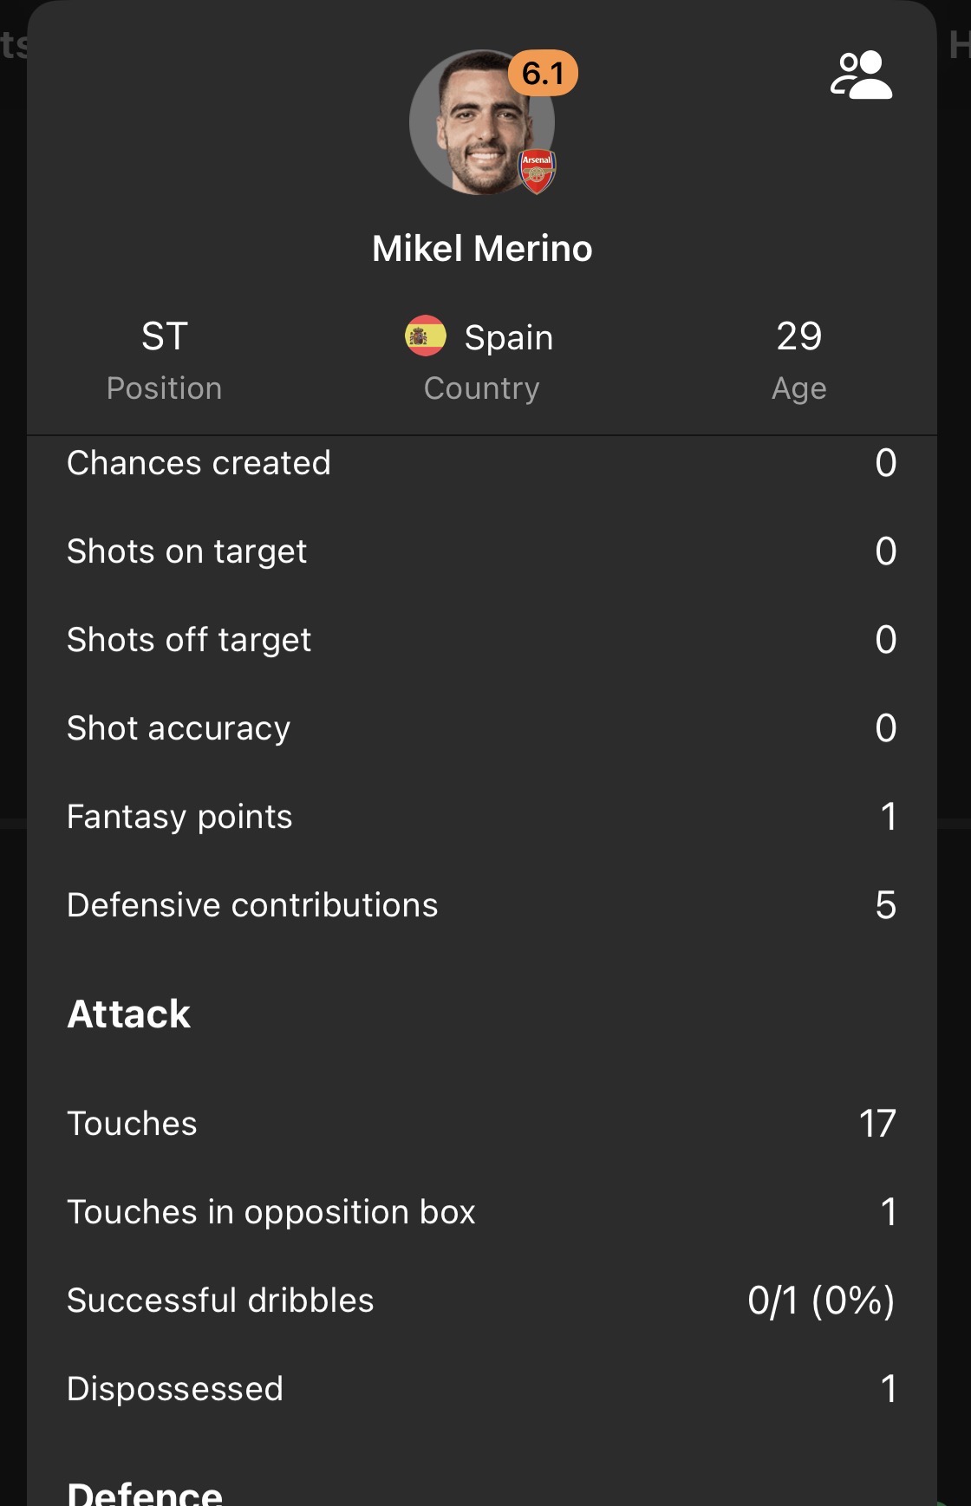The image size is (971, 1506).
Task: Open Mikel Merino's profile photo
Action: coord(481,122)
